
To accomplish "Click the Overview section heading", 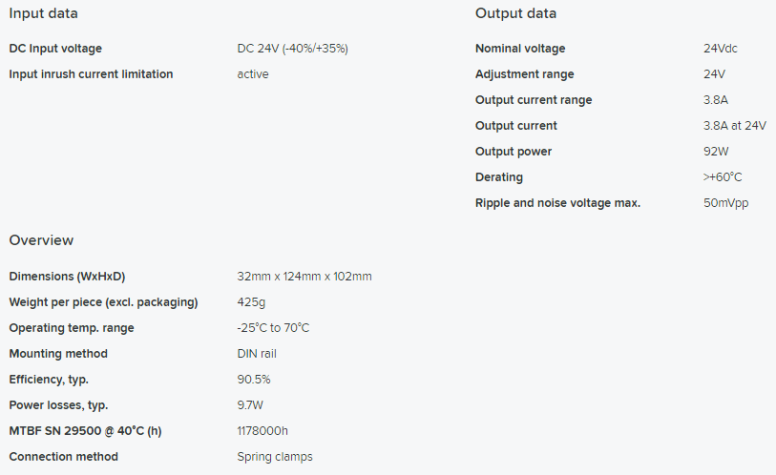I will (41, 240).
